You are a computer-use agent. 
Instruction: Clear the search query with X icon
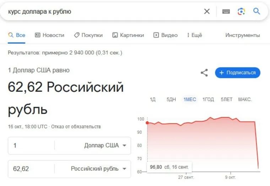[x=207, y=11]
